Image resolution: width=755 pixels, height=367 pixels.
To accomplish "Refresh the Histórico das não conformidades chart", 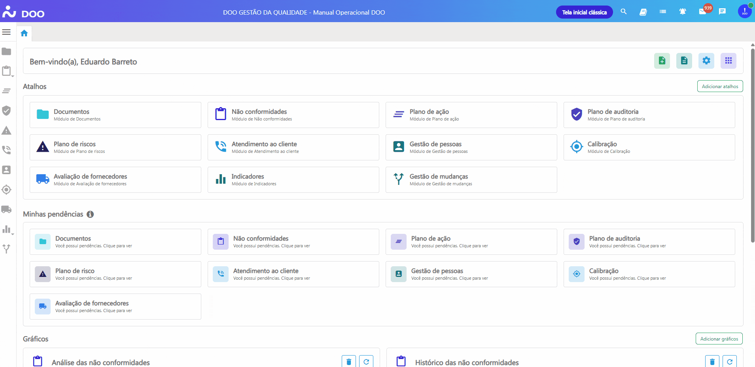I will (729, 361).
